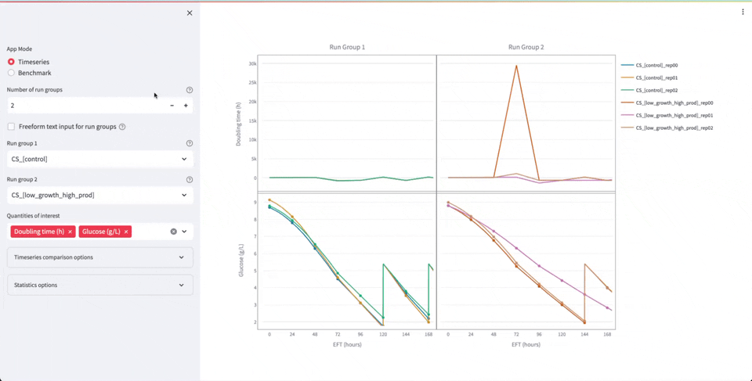Show help for Run group 2

[190, 180]
